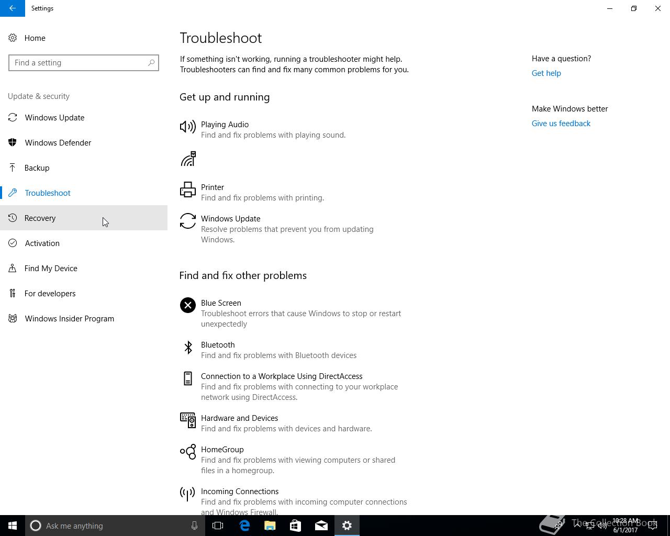This screenshot has width=670, height=536.
Task: Click the Windows Update sync icon in sidebar
Action: pos(13,117)
